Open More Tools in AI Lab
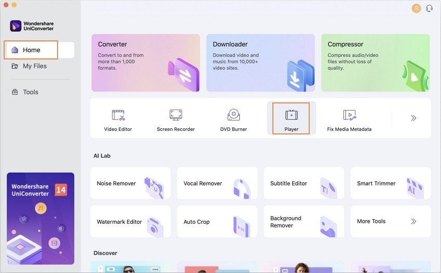 coord(391,221)
